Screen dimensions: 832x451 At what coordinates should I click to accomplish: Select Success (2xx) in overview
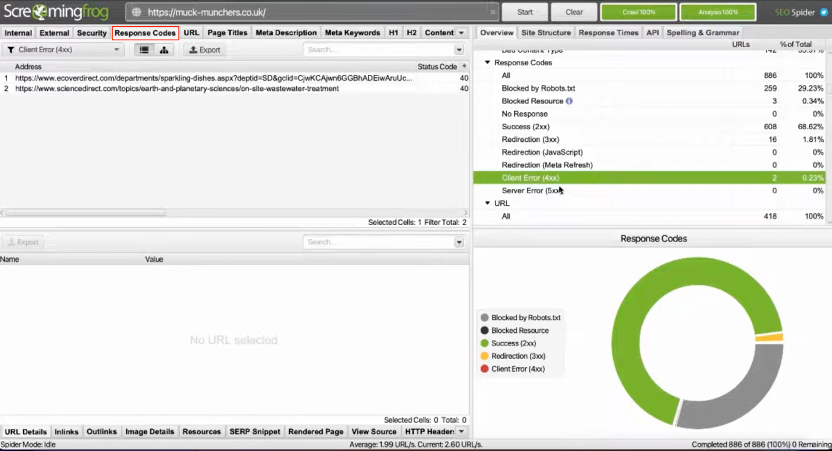[x=649, y=127]
